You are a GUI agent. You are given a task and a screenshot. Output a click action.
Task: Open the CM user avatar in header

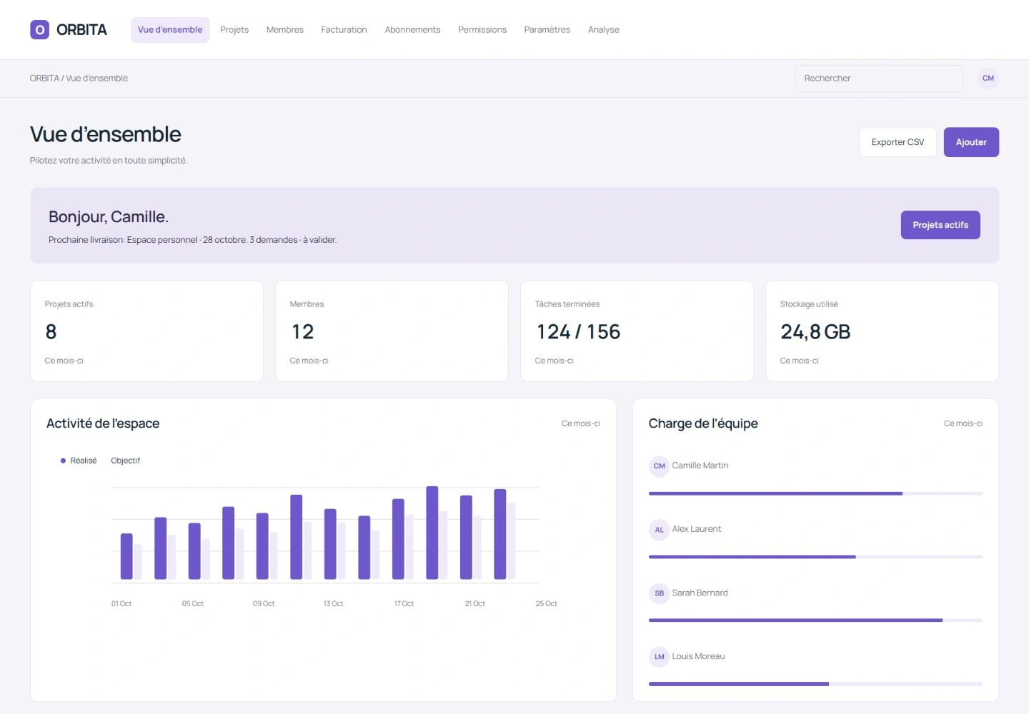988,79
